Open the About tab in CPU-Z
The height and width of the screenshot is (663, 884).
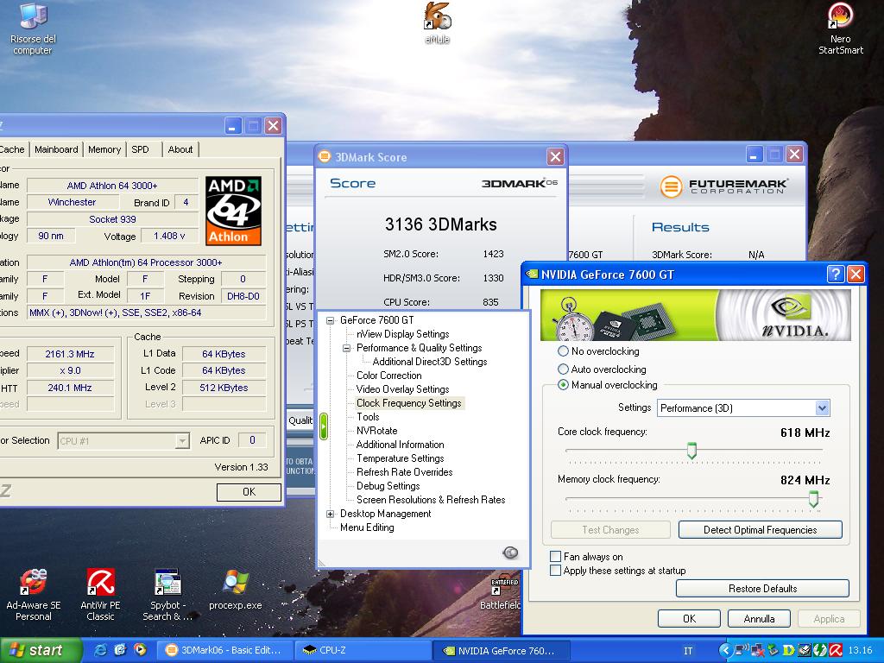[x=180, y=149]
